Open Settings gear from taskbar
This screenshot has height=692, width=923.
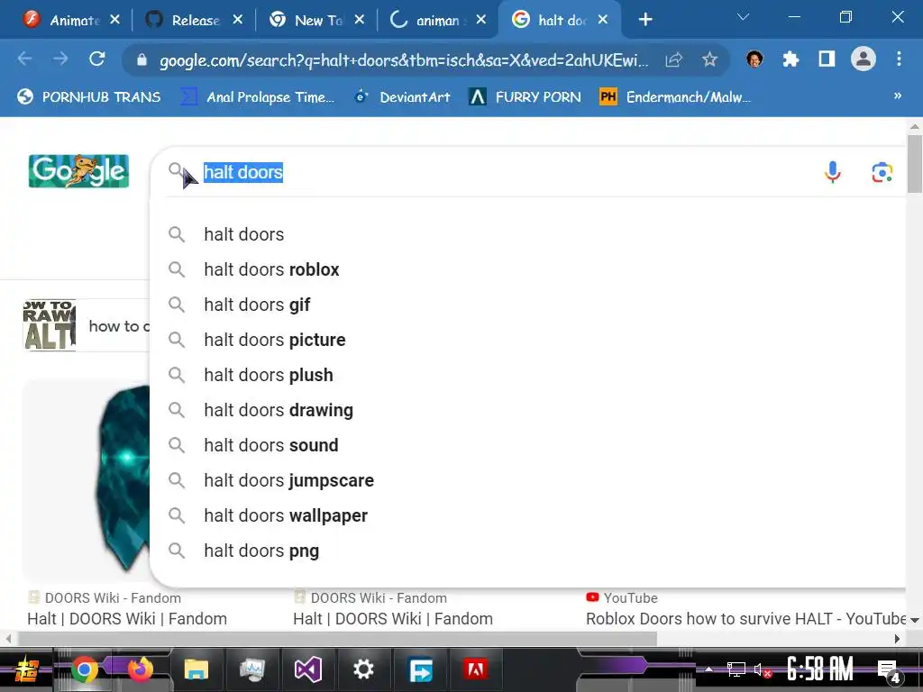click(x=363, y=669)
